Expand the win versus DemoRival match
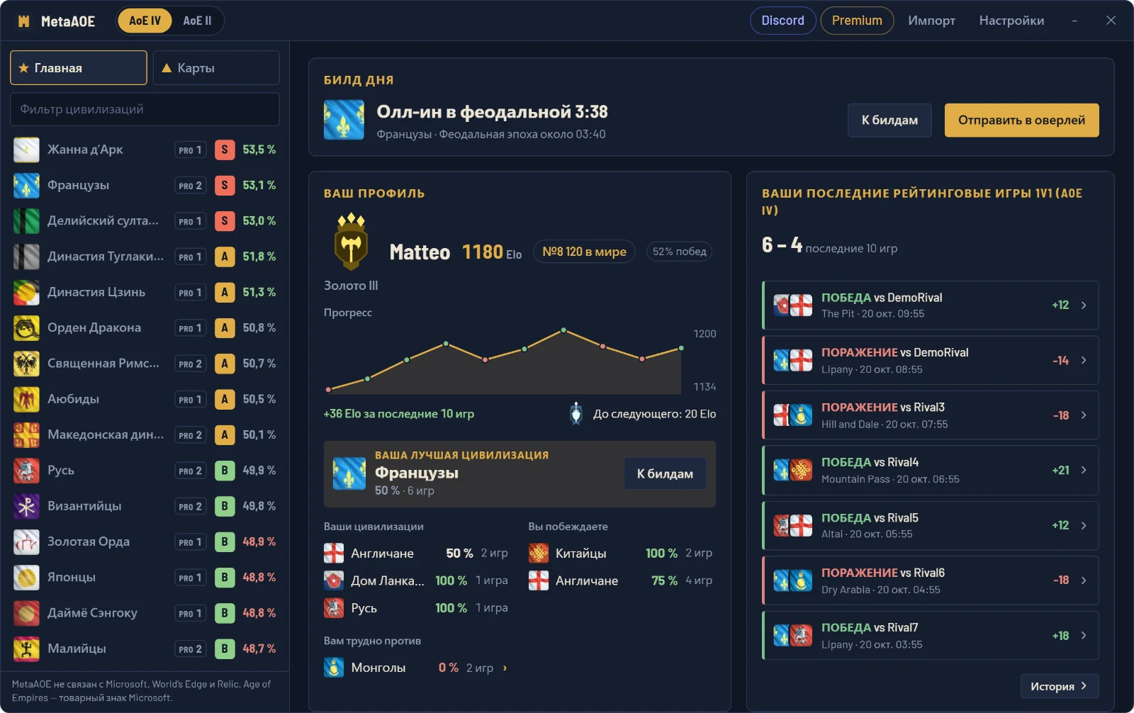The image size is (1134, 713). click(931, 305)
